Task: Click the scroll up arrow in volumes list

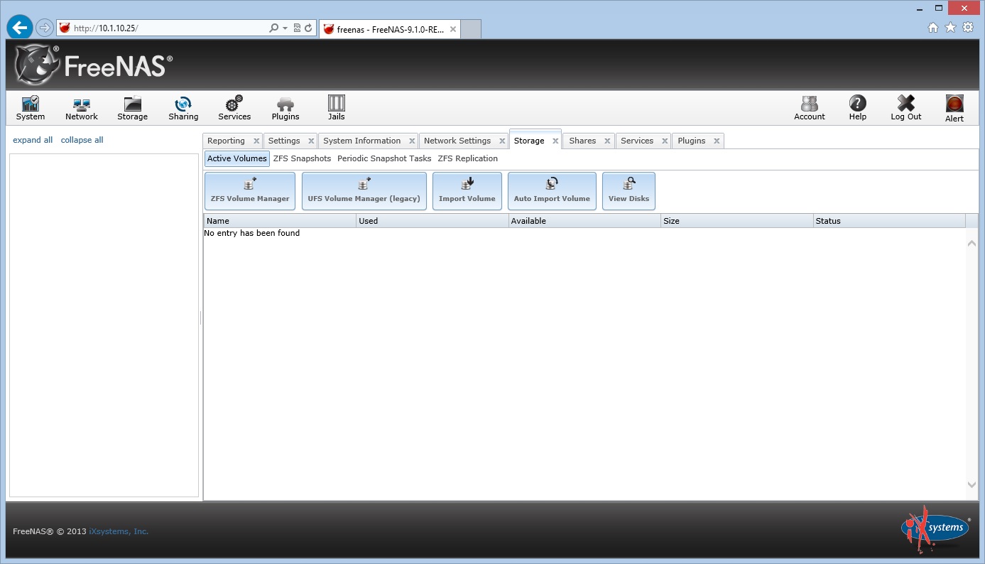Action: [972, 244]
